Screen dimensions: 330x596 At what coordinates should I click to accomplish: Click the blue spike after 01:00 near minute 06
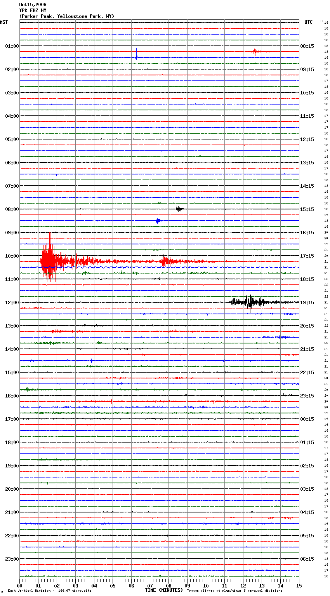[x=136, y=55]
